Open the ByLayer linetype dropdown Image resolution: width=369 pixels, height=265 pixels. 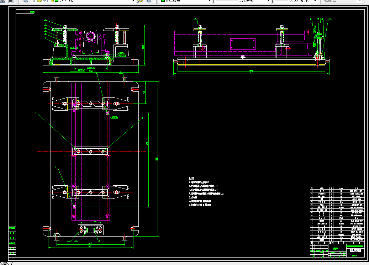243,1
